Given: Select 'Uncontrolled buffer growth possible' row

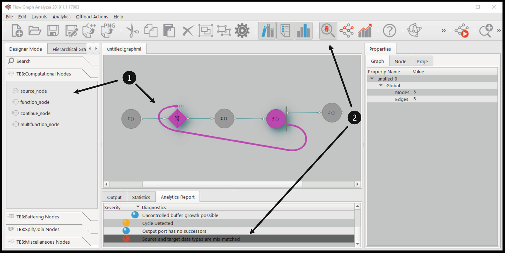Looking at the screenshot, I should 229,215.
